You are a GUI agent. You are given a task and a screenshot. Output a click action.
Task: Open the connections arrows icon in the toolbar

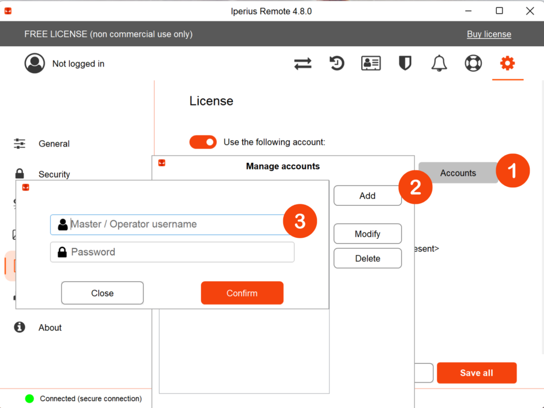coord(302,64)
